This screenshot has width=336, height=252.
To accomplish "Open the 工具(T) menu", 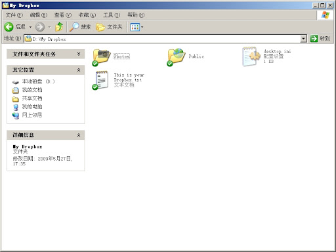I will (112, 15).
